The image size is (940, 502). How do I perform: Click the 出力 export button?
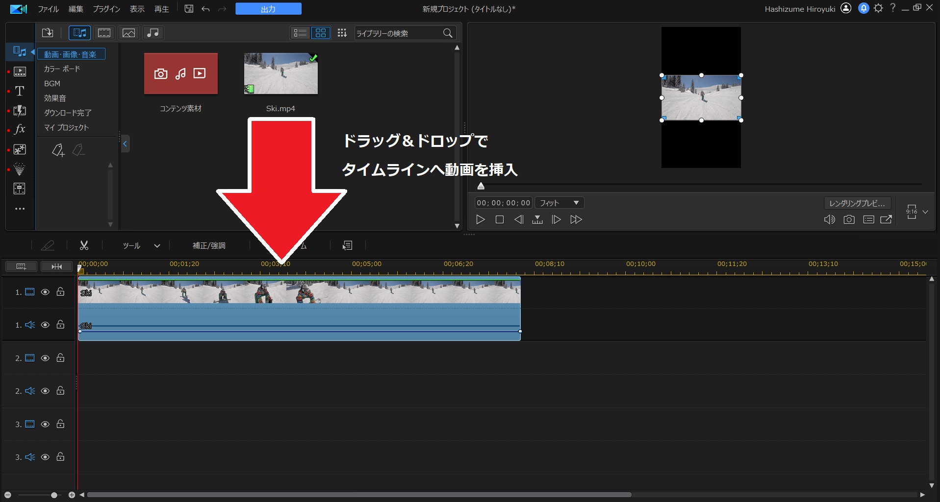tap(268, 9)
